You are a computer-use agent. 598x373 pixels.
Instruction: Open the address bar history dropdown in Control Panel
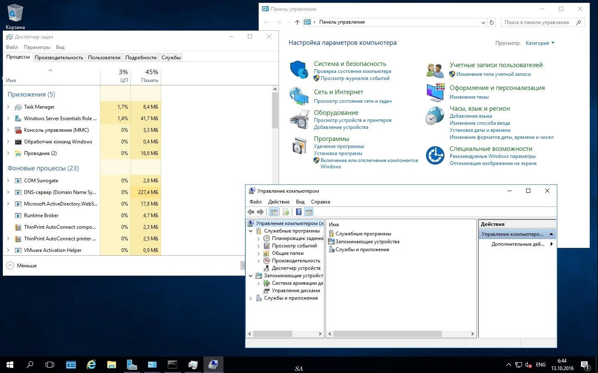click(483, 22)
